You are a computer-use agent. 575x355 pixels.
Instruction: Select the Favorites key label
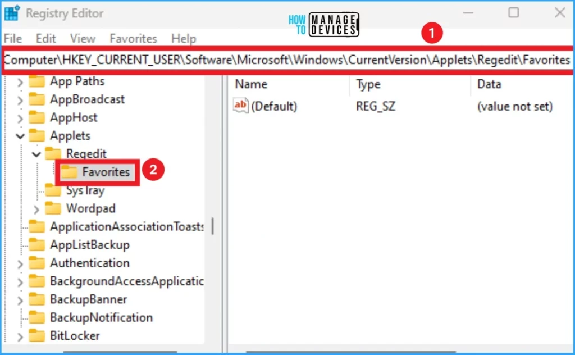106,172
